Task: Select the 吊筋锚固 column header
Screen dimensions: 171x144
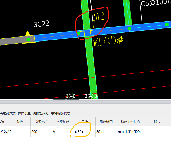Action: [106, 122]
